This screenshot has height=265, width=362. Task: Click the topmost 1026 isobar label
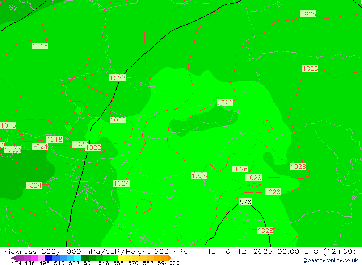(x=308, y=14)
